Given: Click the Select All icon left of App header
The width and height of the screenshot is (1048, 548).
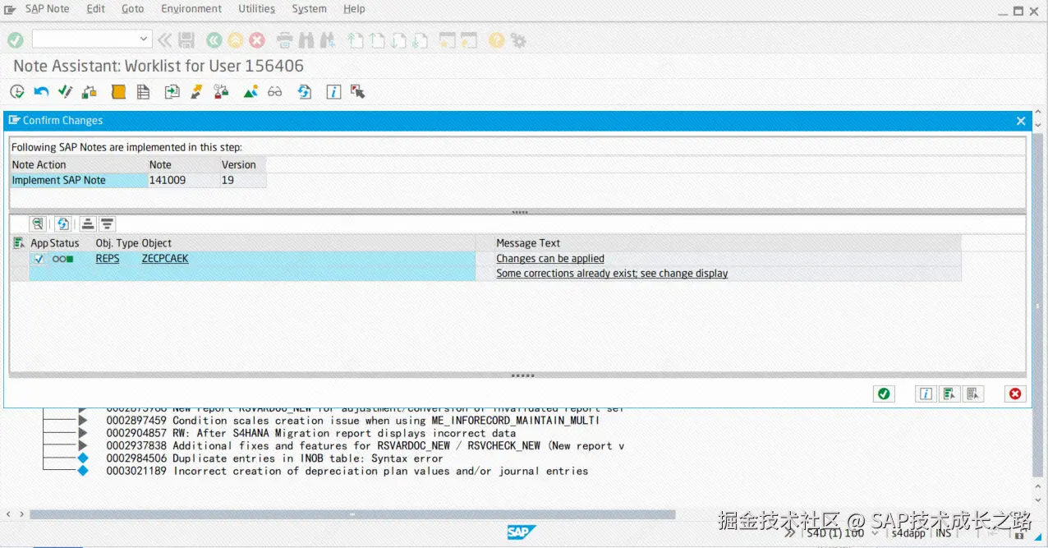Looking at the screenshot, I should pyautogui.click(x=19, y=243).
